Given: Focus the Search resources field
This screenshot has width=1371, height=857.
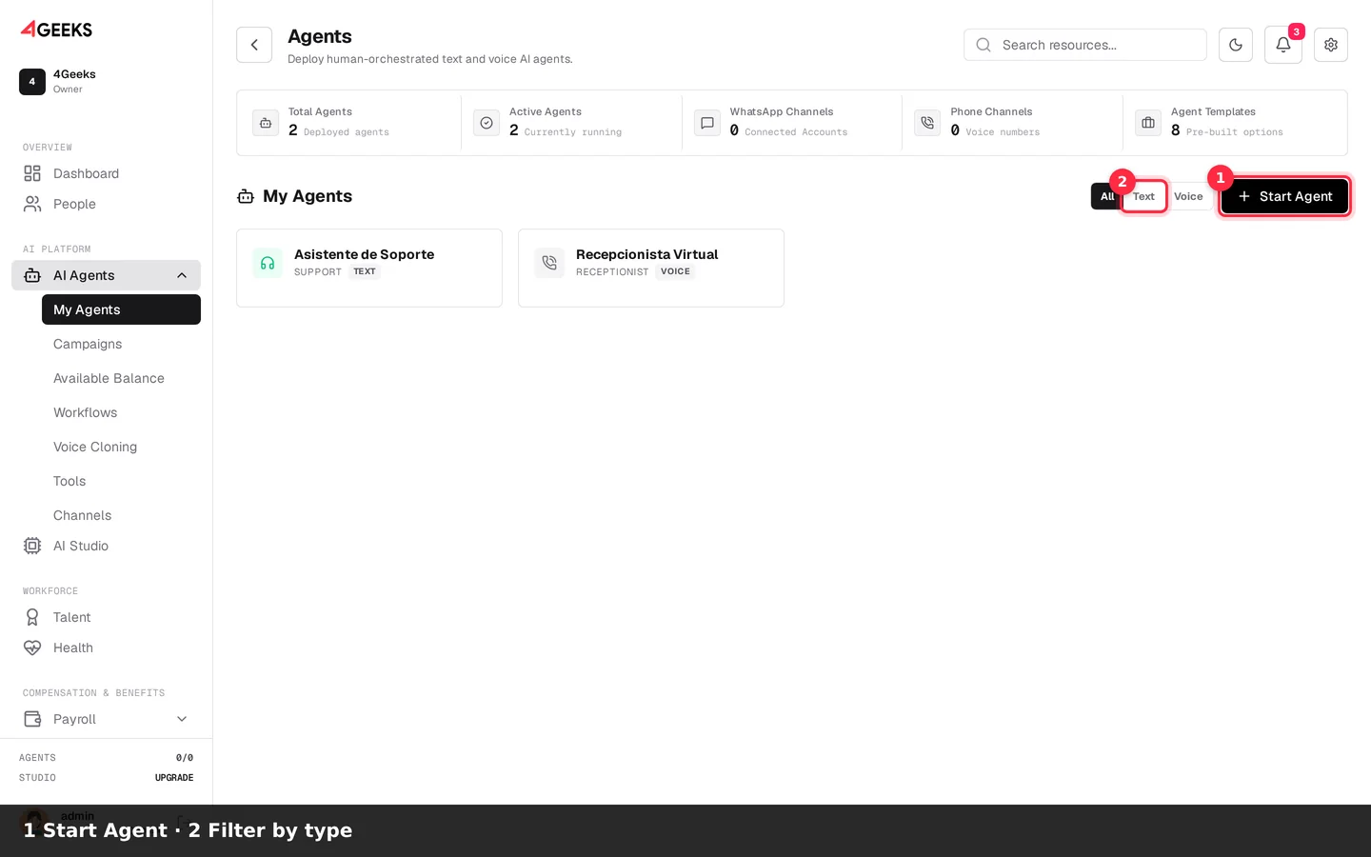Looking at the screenshot, I should pos(1085,45).
